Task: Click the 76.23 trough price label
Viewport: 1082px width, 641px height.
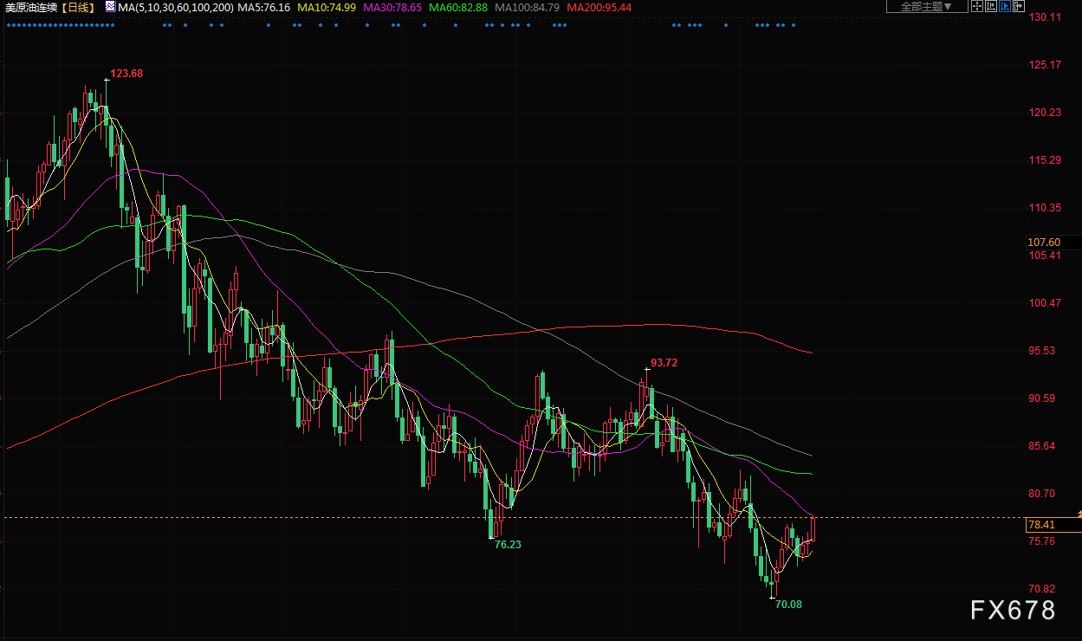Action: 509,545
